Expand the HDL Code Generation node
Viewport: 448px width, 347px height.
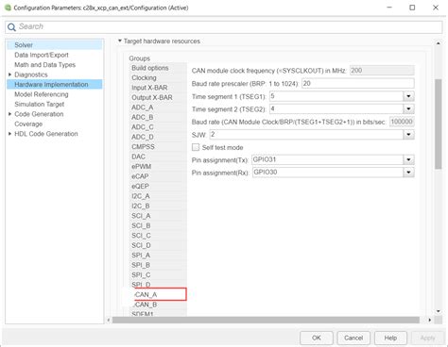point(9,134)
